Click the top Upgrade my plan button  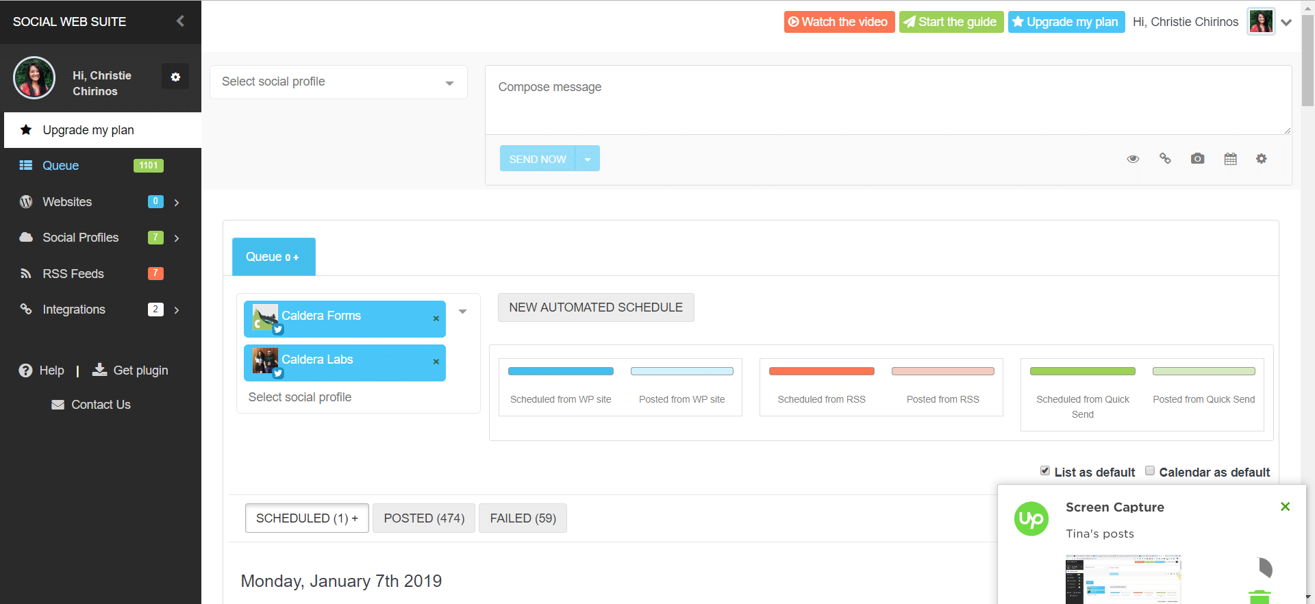coord(1066,22)
